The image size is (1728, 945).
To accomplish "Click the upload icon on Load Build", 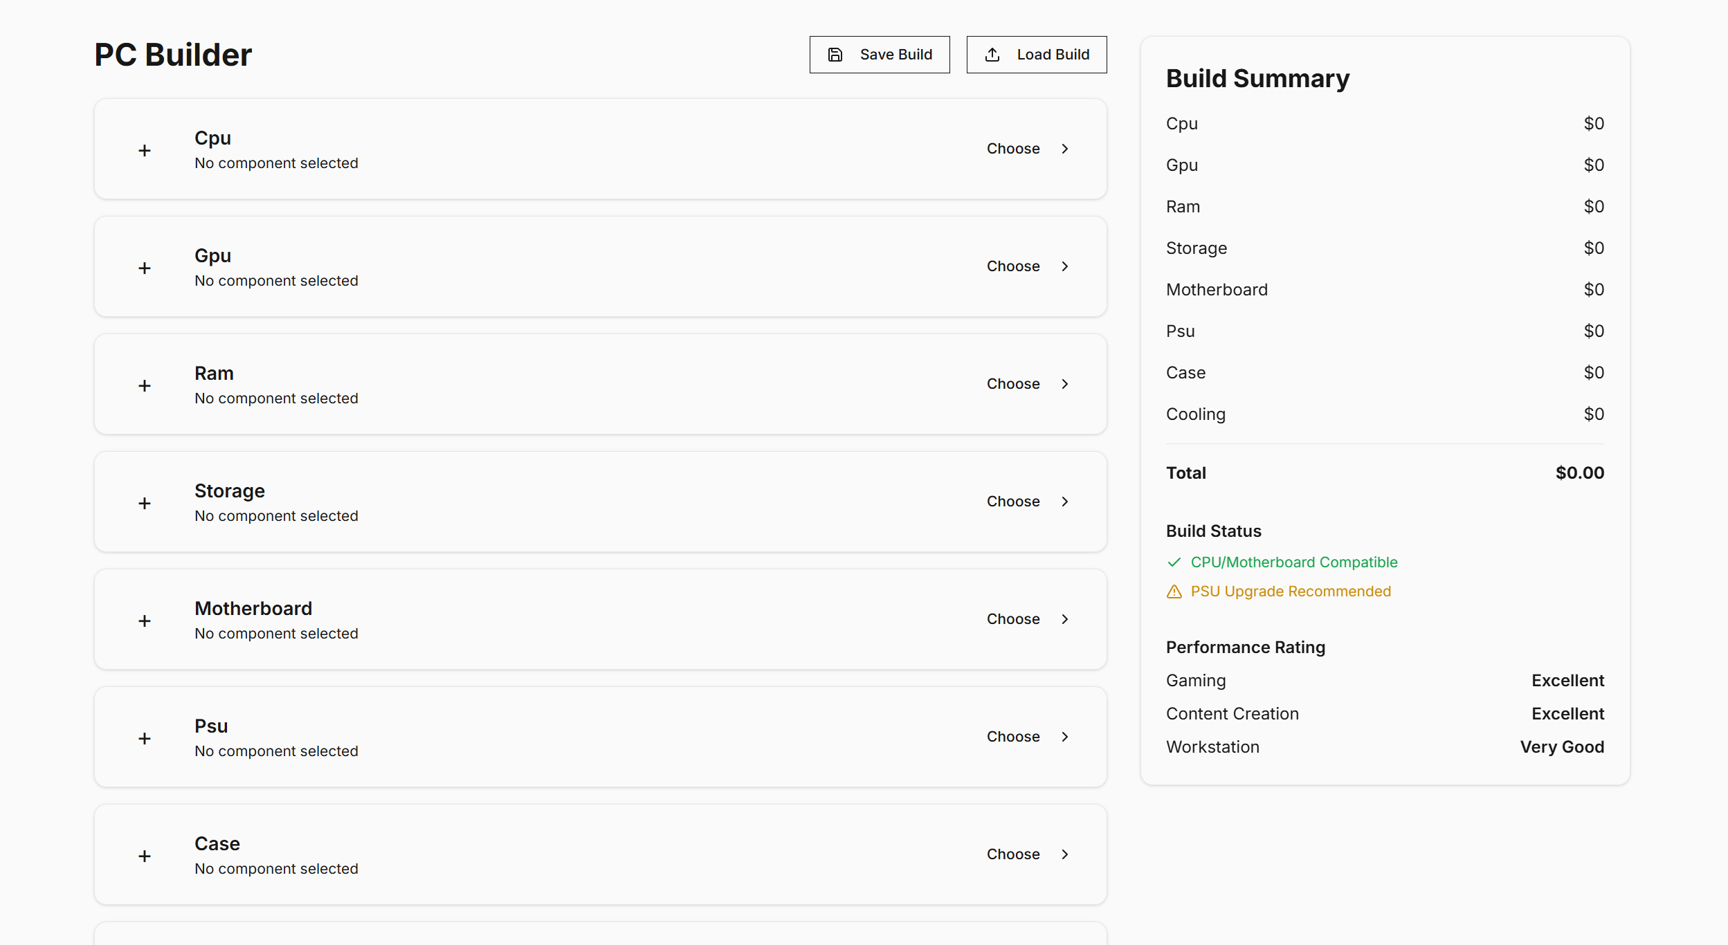I will coord(992,54).
